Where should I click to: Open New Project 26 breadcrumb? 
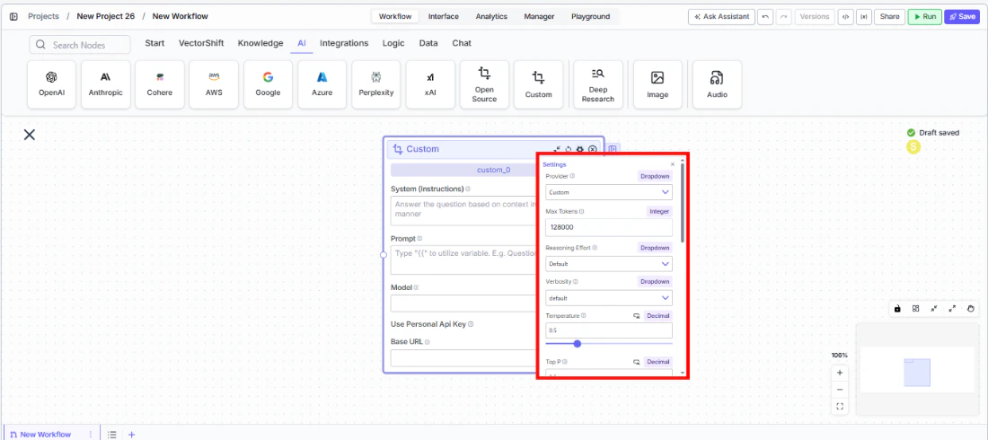click(x=106, y=16)
